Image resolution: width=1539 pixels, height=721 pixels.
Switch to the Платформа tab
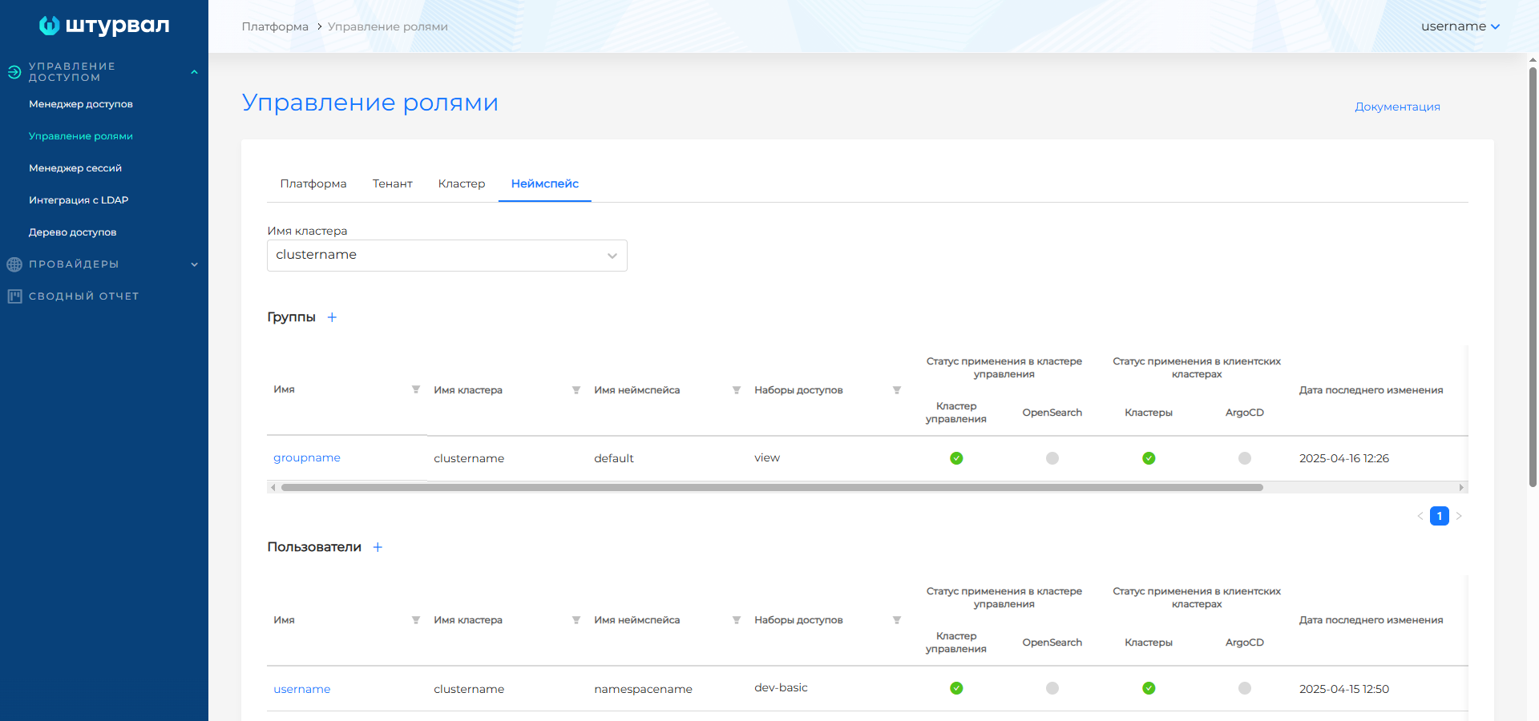(313, 183)
